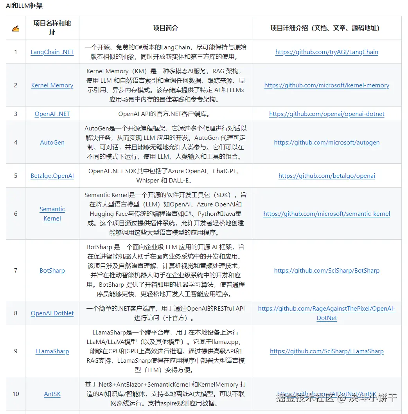Open the BotSharp project name link
The height and width of the screenshot is (414, 408).
pos(52,270)
